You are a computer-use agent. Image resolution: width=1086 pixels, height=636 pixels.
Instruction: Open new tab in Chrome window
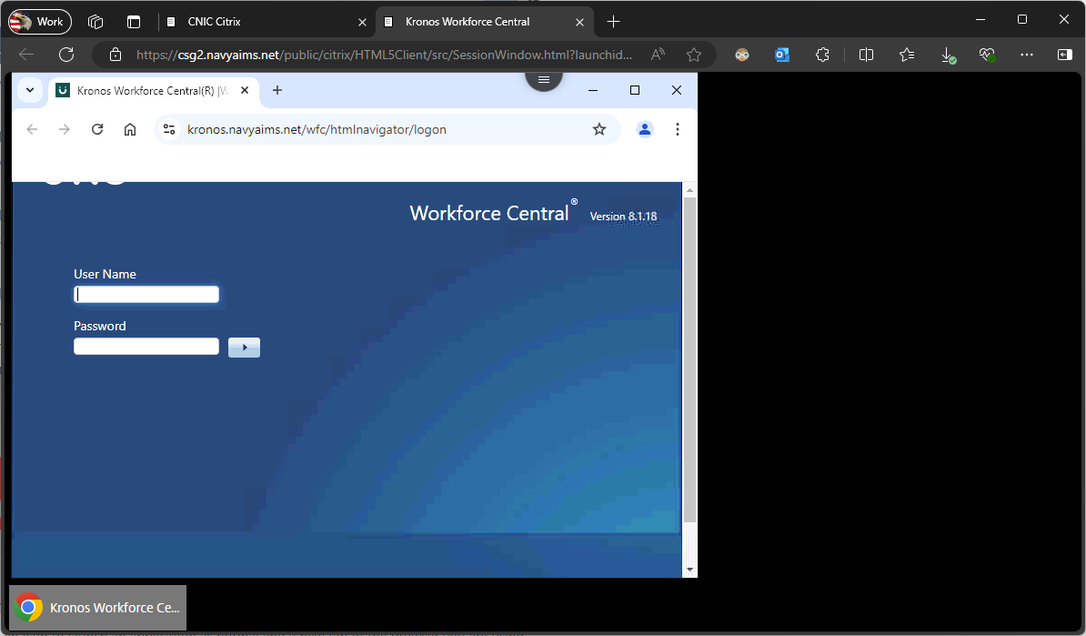coord(277,90)
